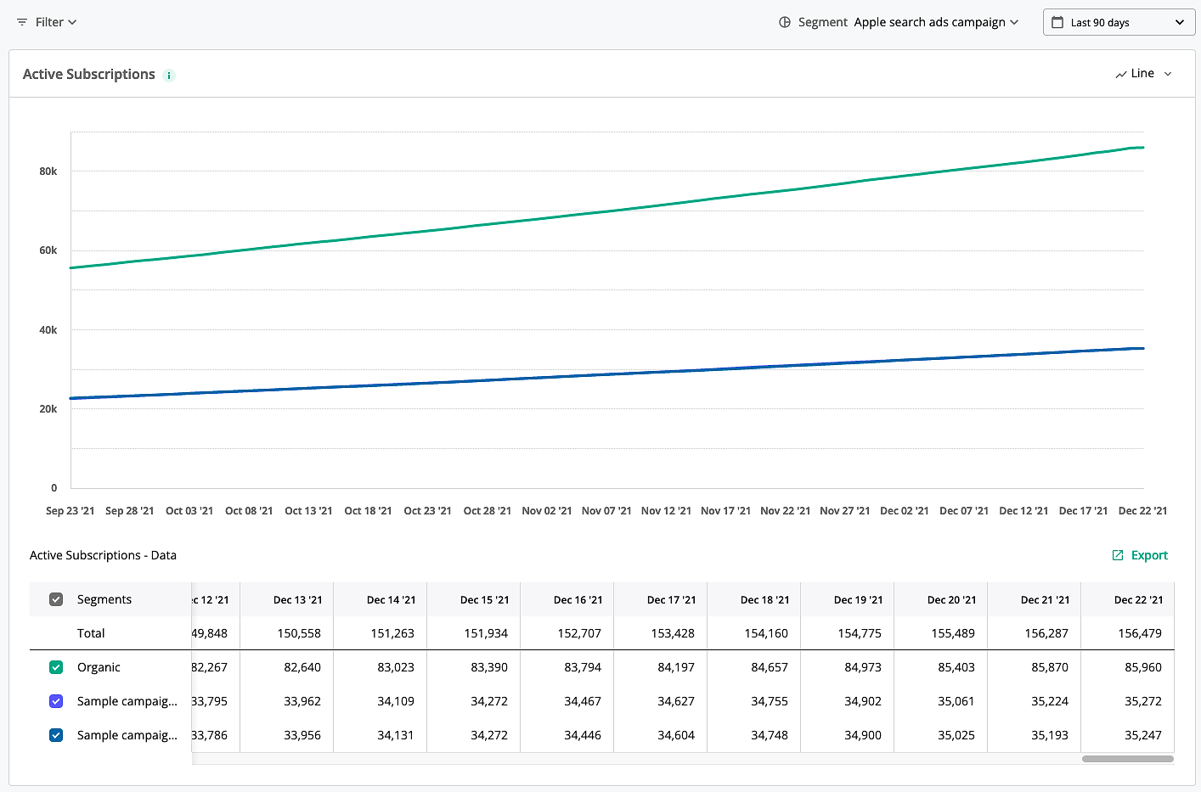Click the Active Subscriptions - Data heading
The height and width of the screenshot is (792, 1201).
pos(103,555)
